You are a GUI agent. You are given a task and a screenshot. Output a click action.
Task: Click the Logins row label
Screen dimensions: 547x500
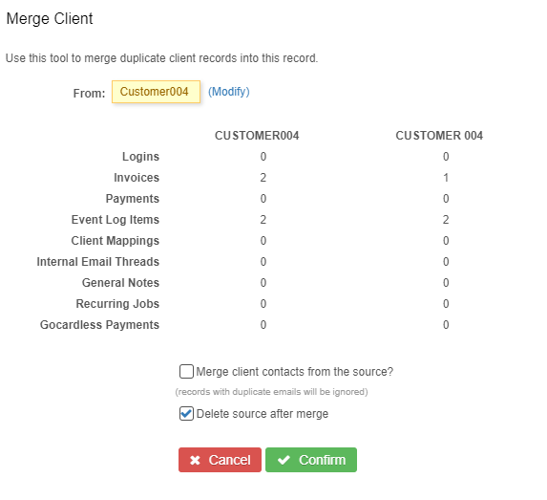[140, 157]
